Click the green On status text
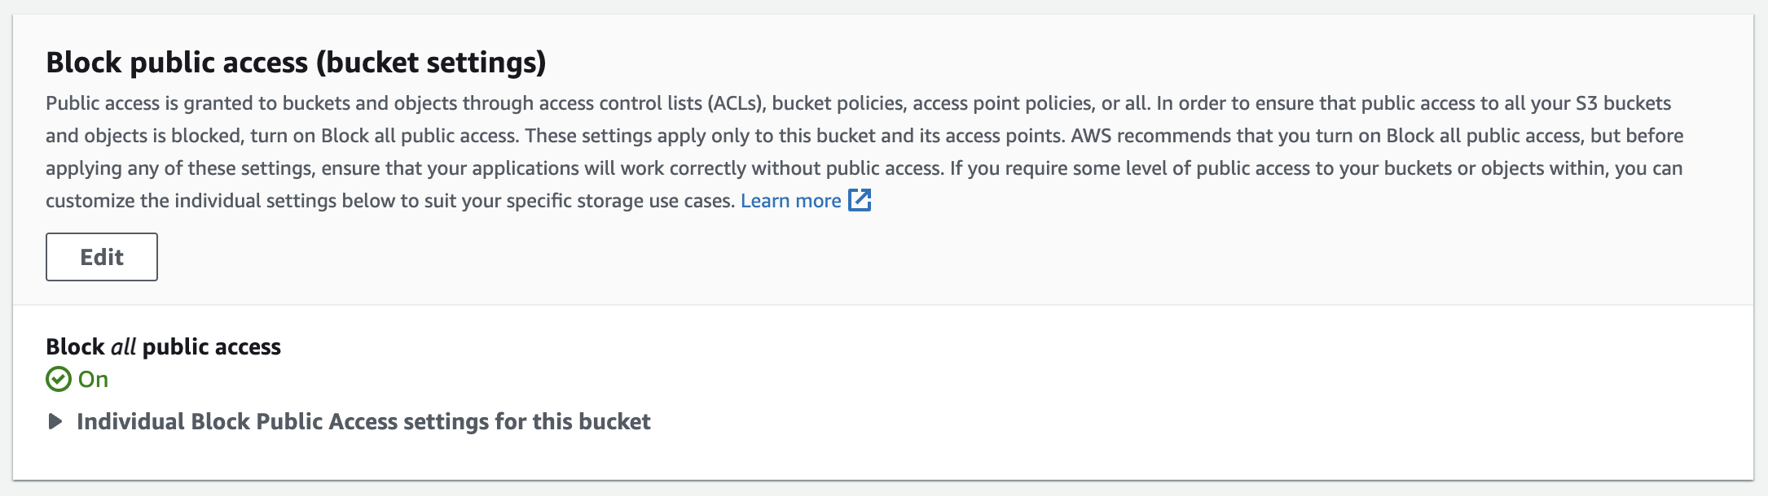The image size is (1768, 496). [x=93, y=379]
